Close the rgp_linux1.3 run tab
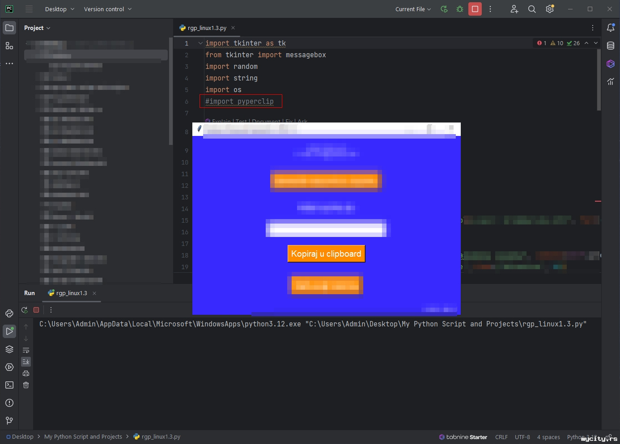The image size is (620, 444). (94, 293)
